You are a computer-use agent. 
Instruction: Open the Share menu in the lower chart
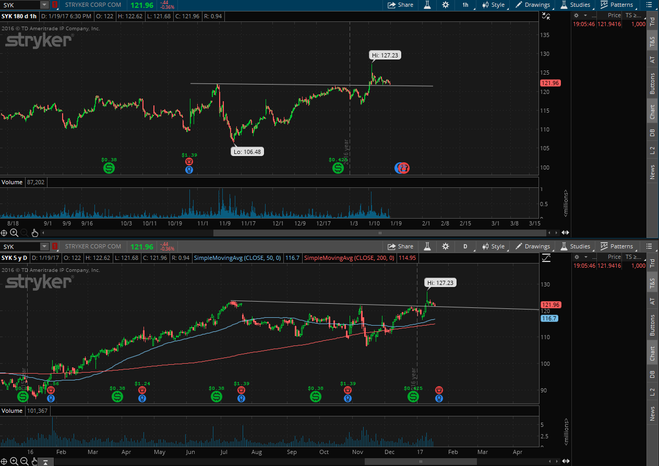coord(400,246)
